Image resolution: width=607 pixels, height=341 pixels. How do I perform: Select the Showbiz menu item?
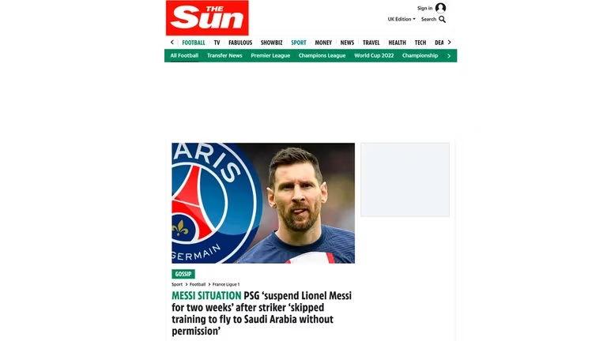(x=271, y=43)
